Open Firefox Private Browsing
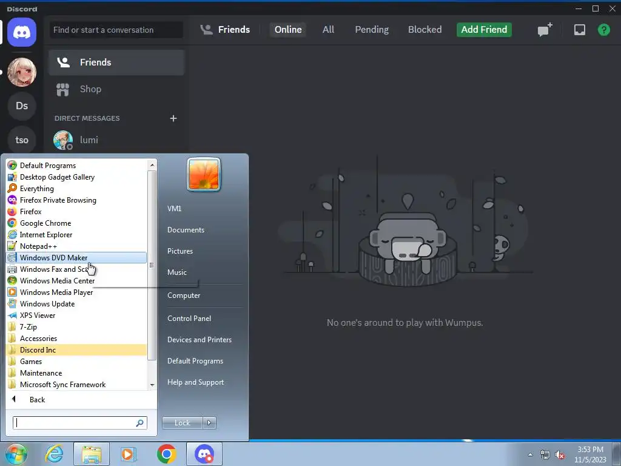 coord(76,200)
